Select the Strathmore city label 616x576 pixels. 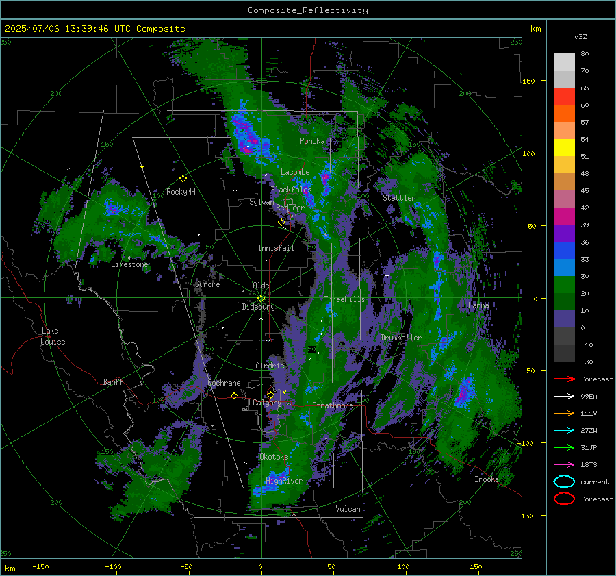click(x=333, y=405)
